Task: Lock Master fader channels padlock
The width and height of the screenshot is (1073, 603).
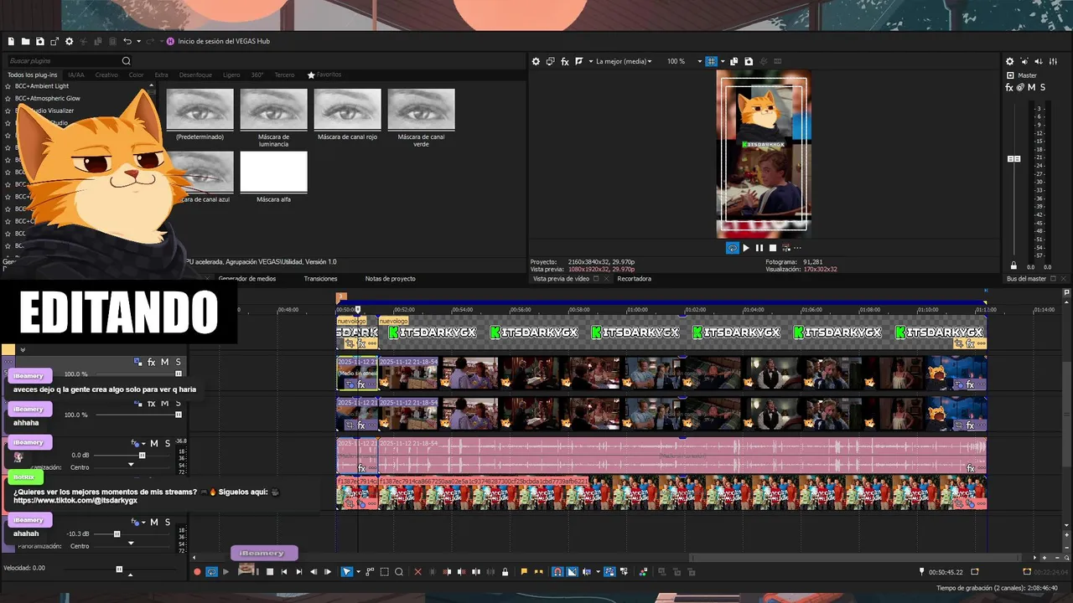Action: pos(1013,265)
